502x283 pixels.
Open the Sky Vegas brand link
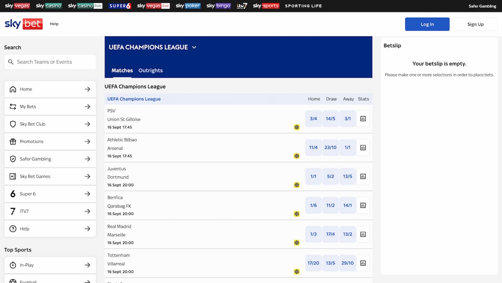tap(17, 6)
